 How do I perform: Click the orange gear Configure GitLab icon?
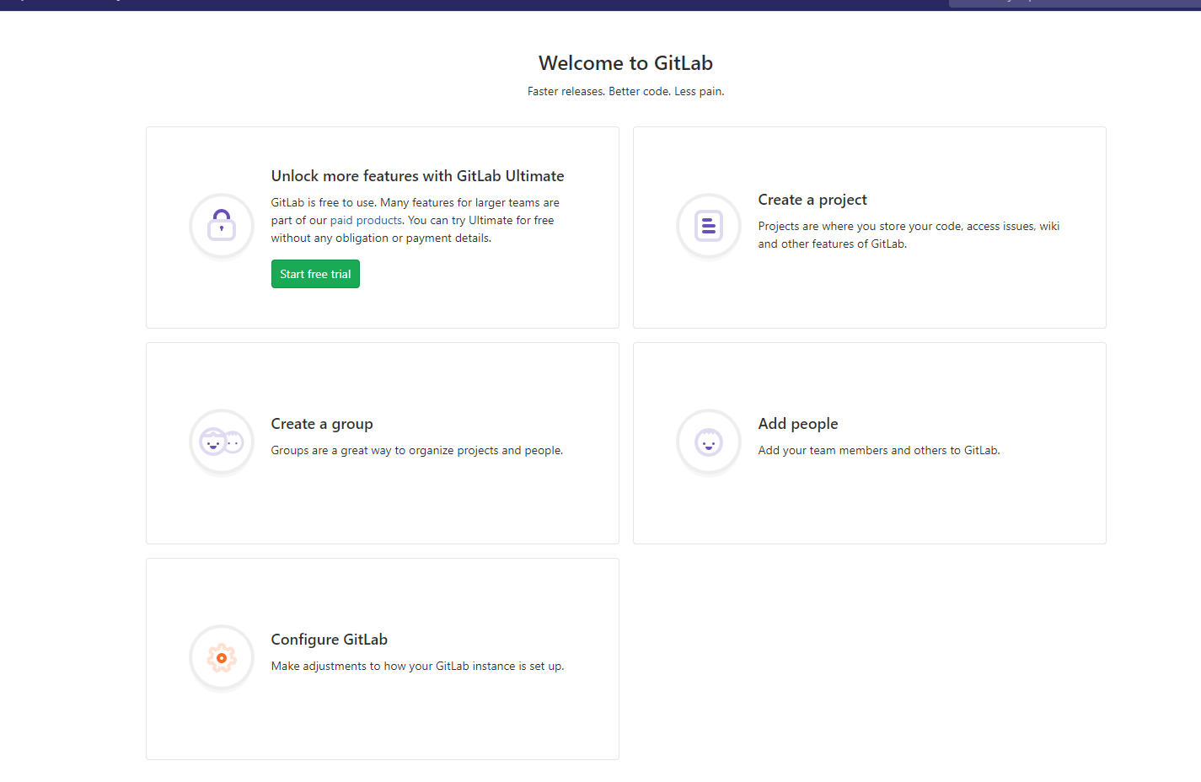222,657
